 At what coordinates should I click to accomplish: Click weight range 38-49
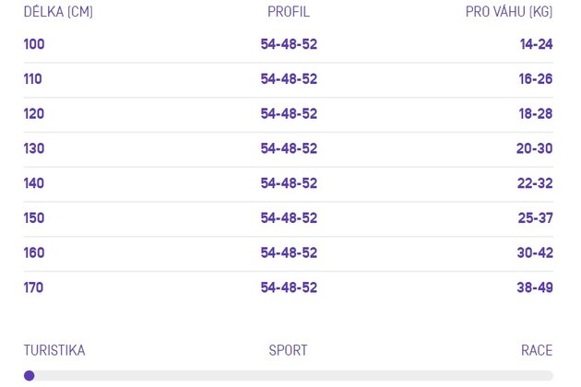tap(535, 287)
